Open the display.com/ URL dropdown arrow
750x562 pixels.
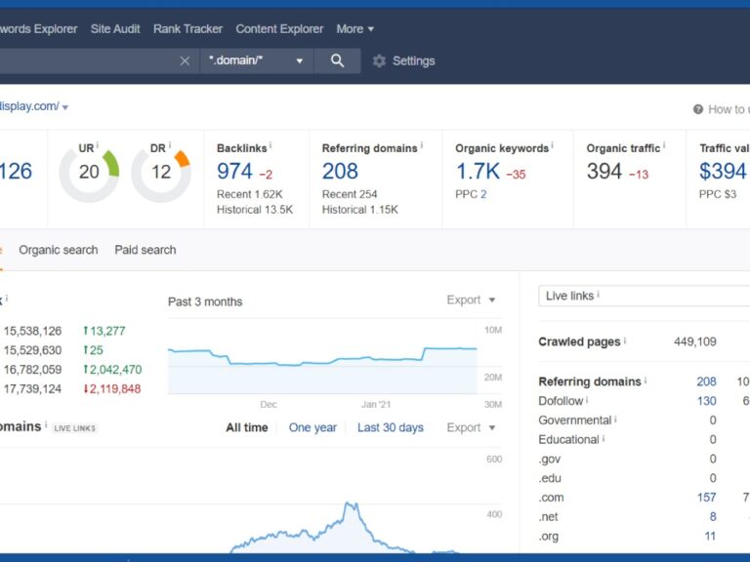[x=65, y=107]
